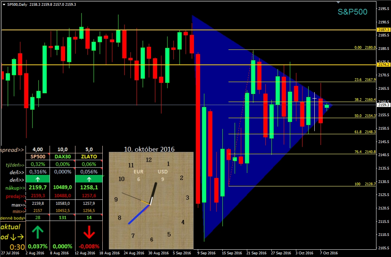This screenshot has width=391, height=257.
Task: Select the S&P500 chart title label
Action: click(352, 12)
